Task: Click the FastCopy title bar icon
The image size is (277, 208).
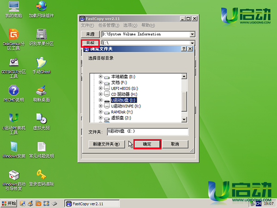Action: tap(82, 18)
